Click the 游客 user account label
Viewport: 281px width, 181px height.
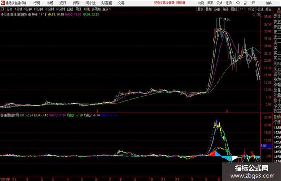[269, 3]
